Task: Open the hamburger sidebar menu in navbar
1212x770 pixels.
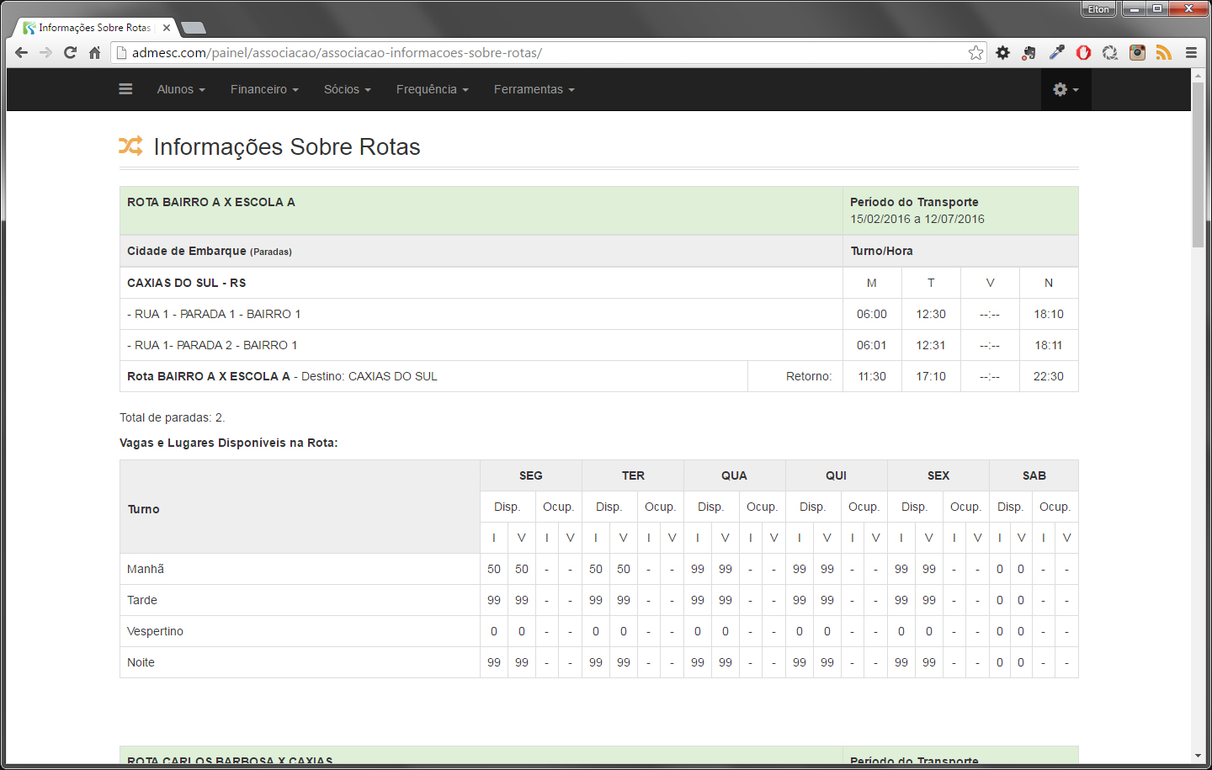Action: pyautogui.click(x=125, y=89)
